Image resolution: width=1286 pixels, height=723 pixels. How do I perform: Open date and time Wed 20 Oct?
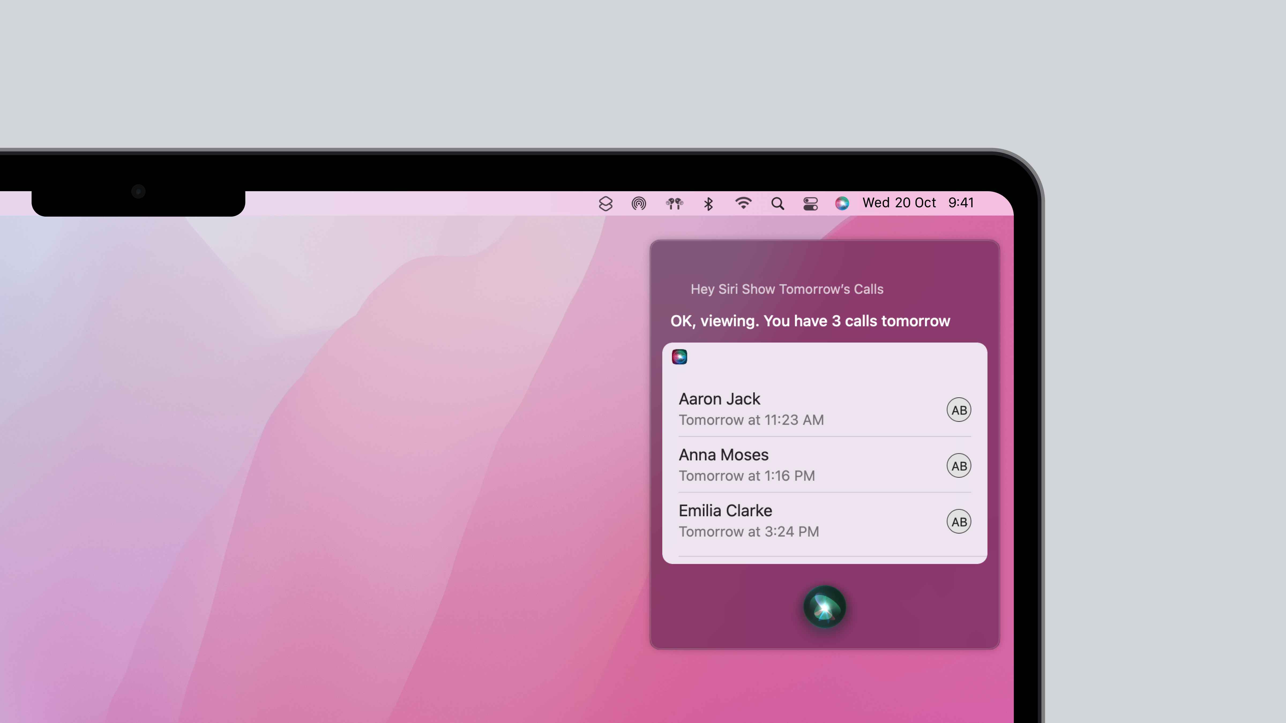(x=899, y=203)
